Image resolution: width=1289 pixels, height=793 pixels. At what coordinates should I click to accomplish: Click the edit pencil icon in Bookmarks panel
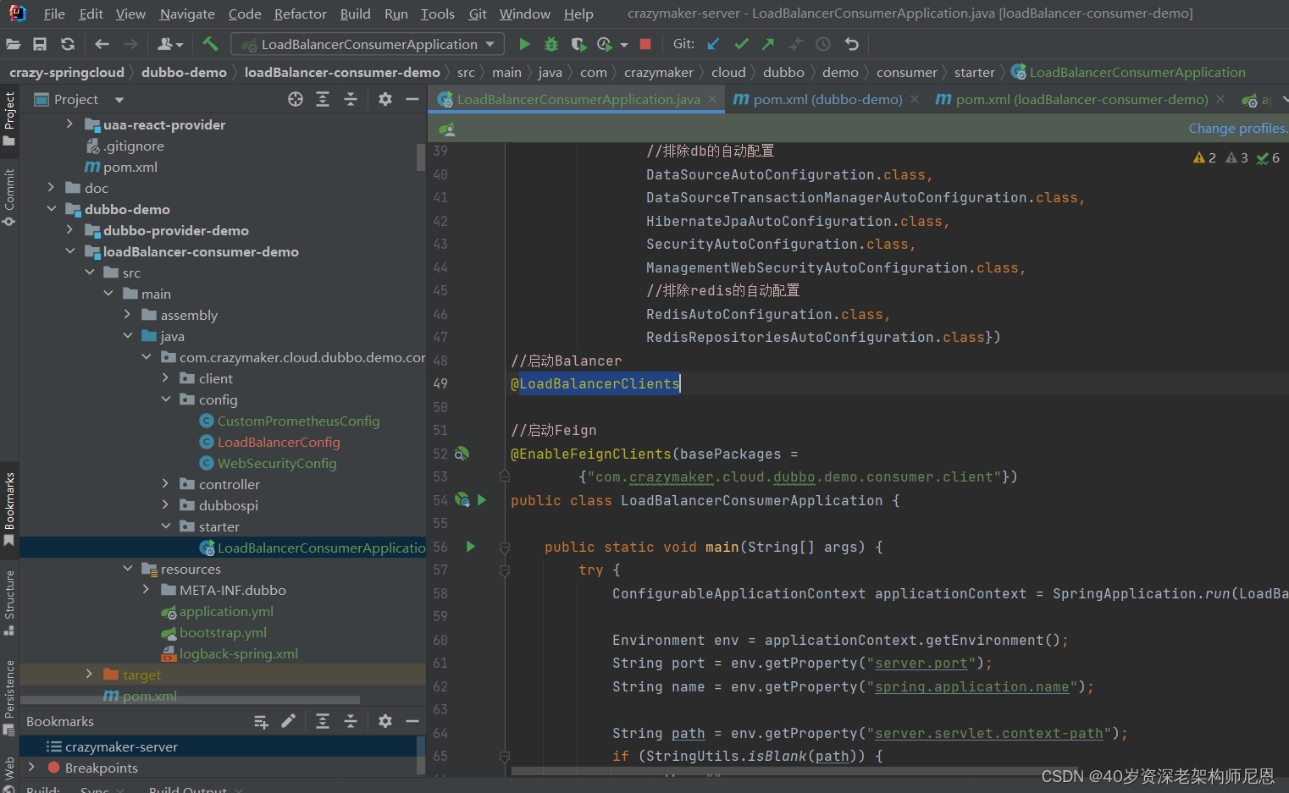coord(288,721)
